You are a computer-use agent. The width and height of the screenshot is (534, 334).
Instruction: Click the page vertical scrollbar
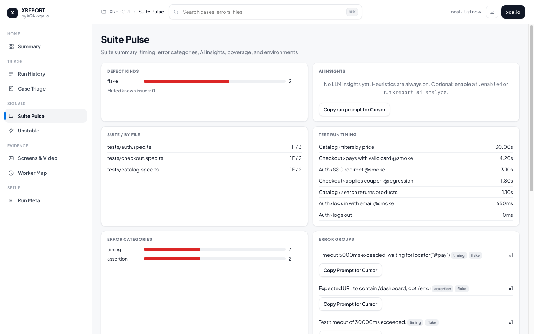pyautogui.click(x=531, y=108)
